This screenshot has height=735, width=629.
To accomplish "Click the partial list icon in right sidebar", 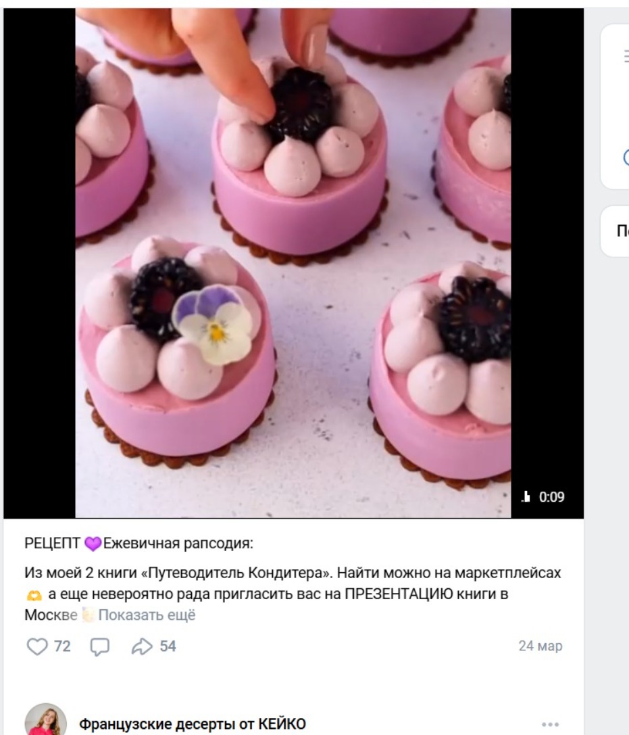I will (626, 56).
